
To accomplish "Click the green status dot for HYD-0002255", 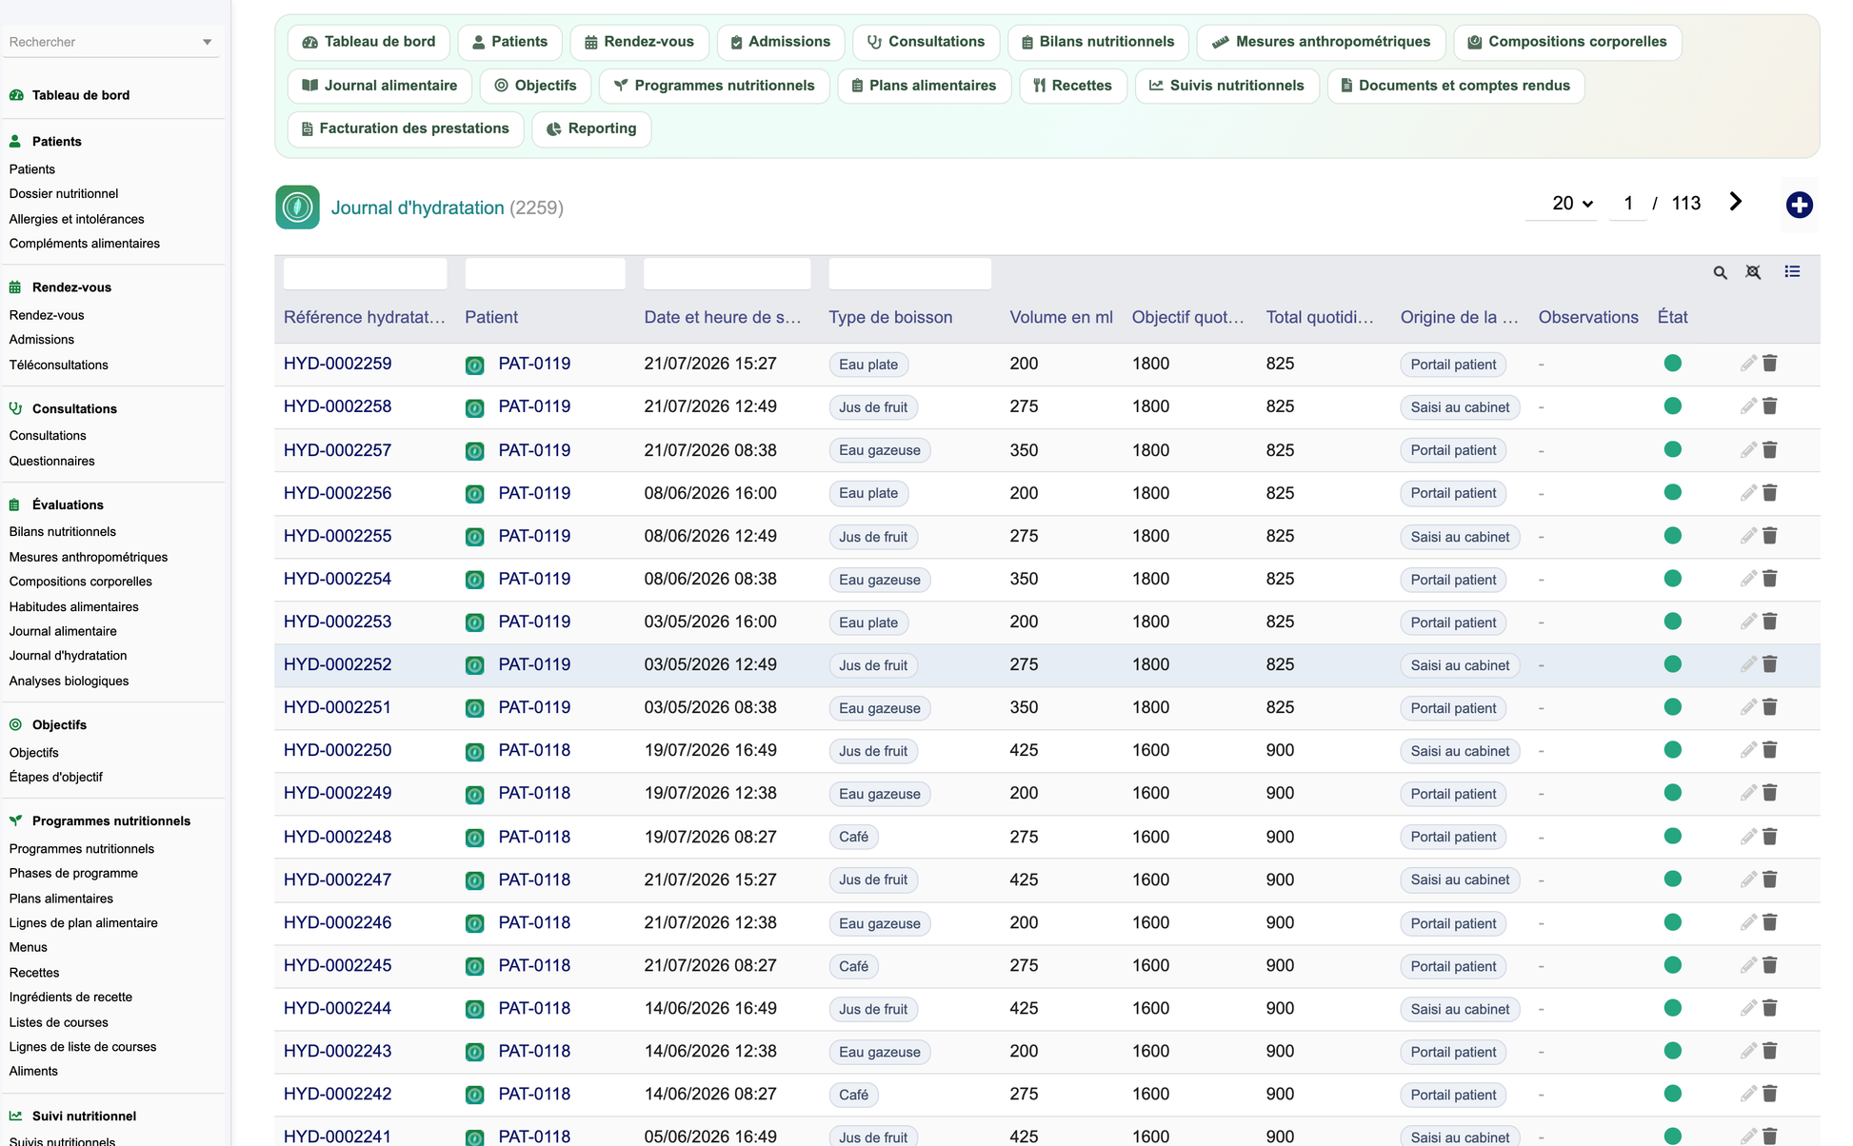I will 1672,536.
